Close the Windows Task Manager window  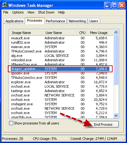click(122, 5)
